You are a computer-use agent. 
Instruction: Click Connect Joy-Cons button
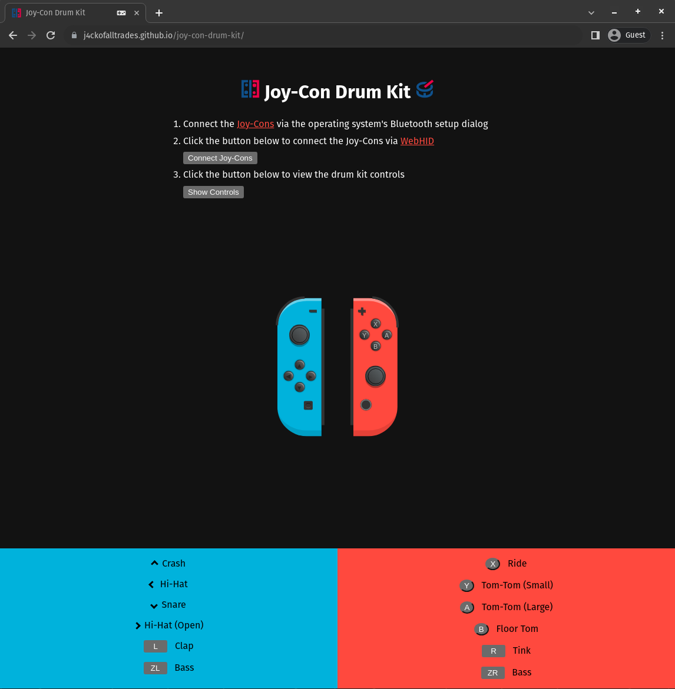coord(220,158)
